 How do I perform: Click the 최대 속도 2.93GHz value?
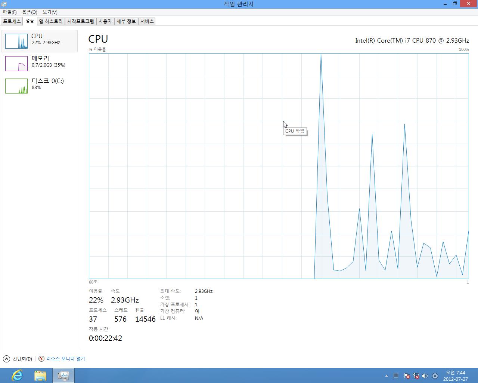(204, 291)
